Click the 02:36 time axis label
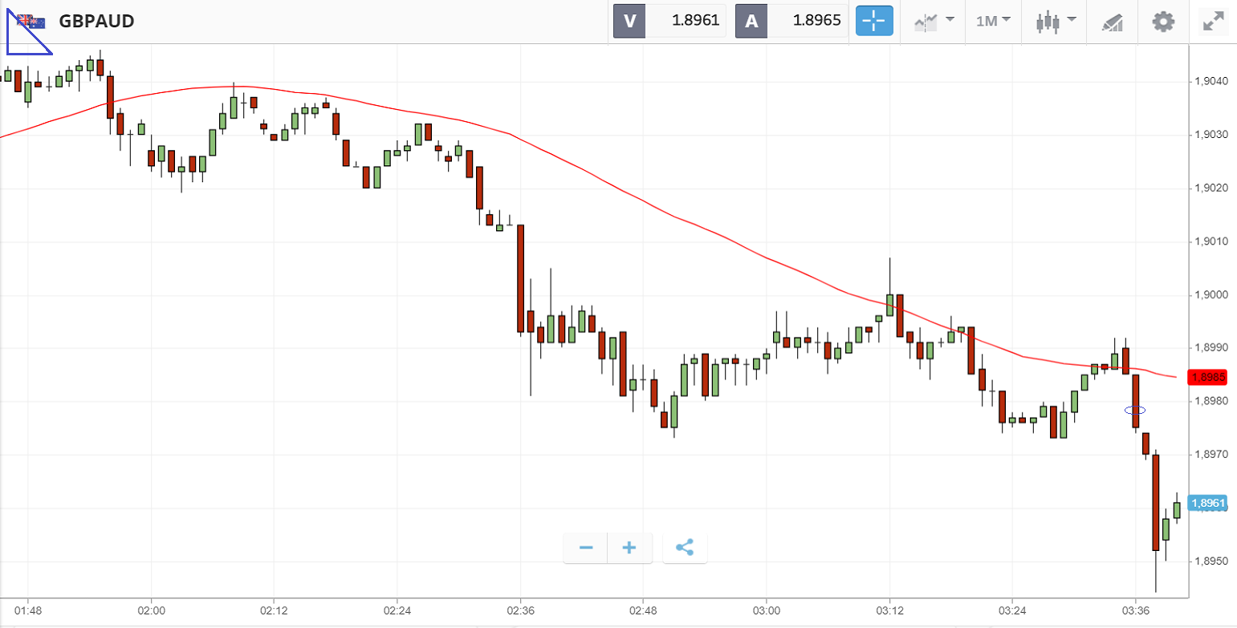 click(x=520, y=611)
